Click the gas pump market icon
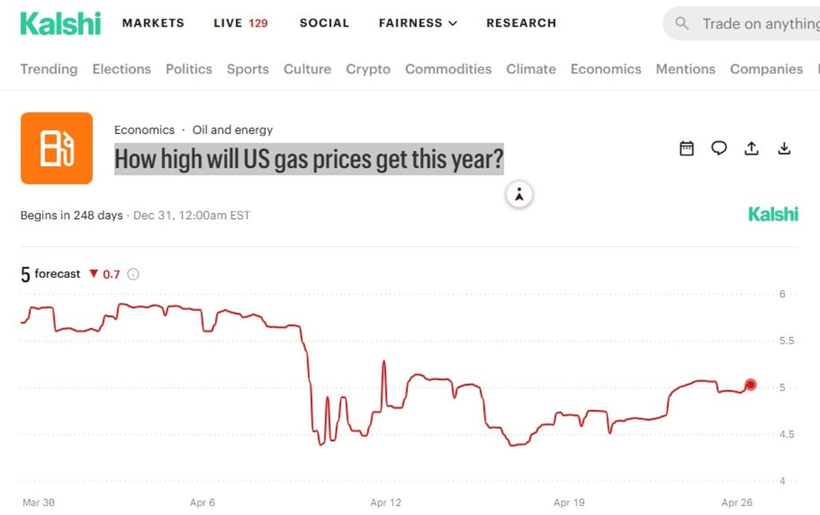This screenshot has width=820, height=515. click(57, 148)
